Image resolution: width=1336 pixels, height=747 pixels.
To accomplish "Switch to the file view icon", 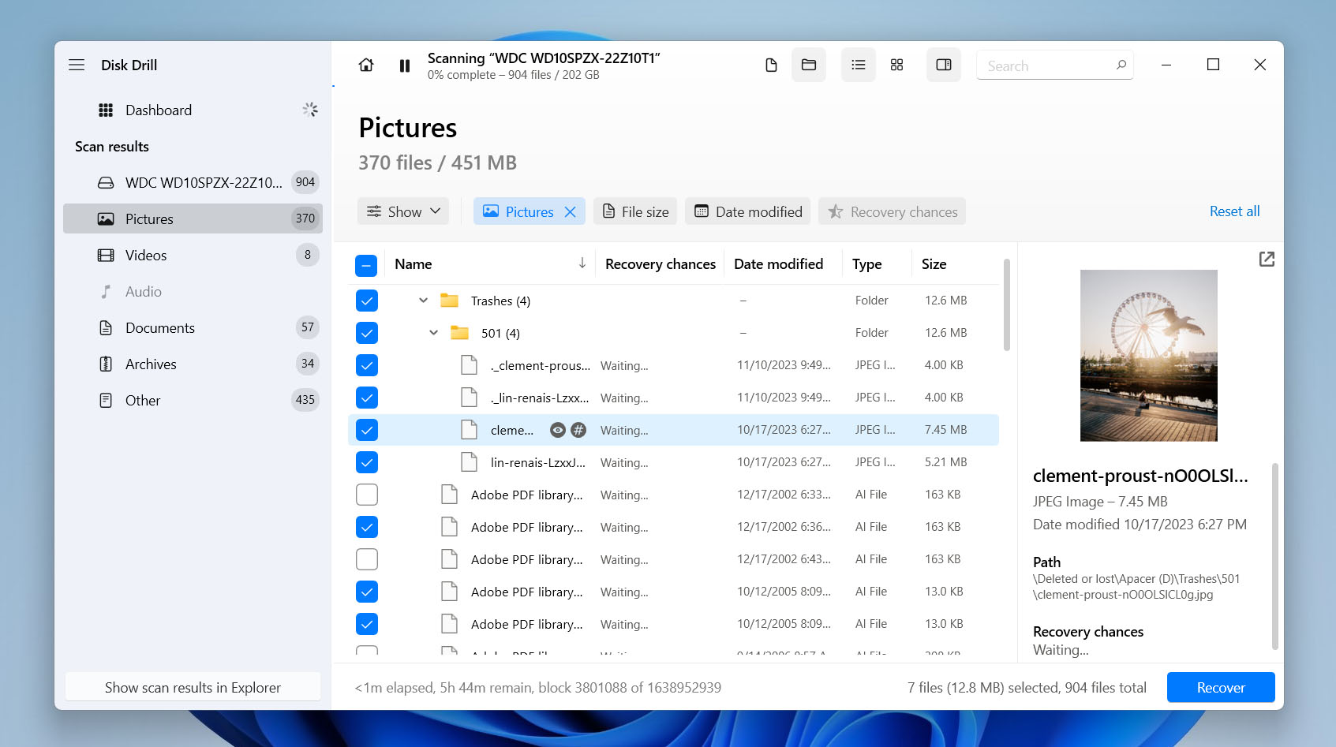I will [772, 65].
